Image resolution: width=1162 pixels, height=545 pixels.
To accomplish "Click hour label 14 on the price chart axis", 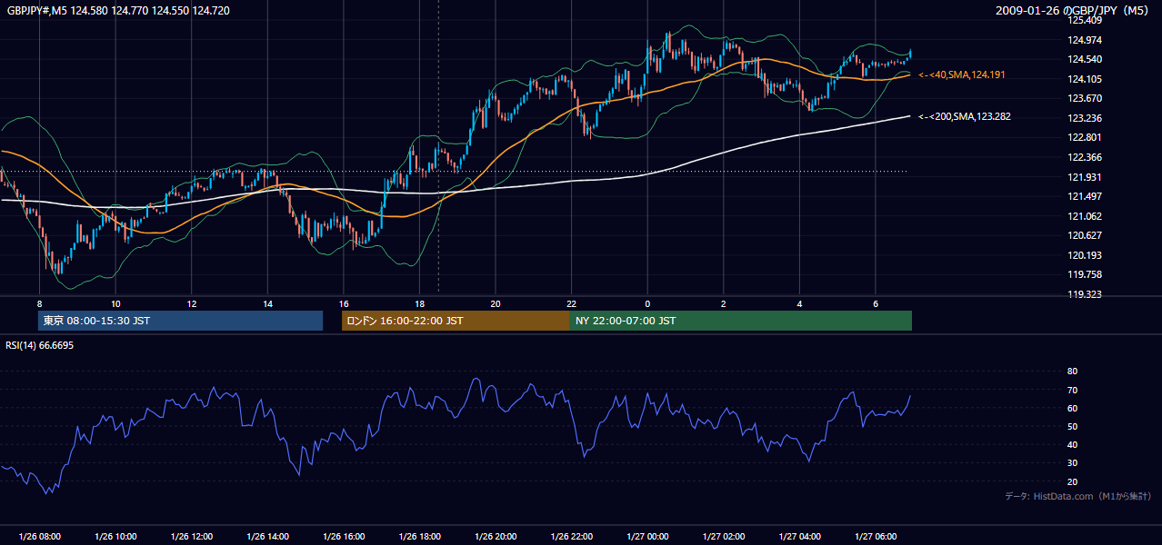I will pyautogui.click(x=267, y=303).
